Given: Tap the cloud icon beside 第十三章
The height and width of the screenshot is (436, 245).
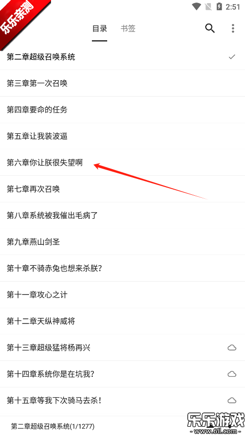Looking at the screenshot, I should click(x=232, y=348).
